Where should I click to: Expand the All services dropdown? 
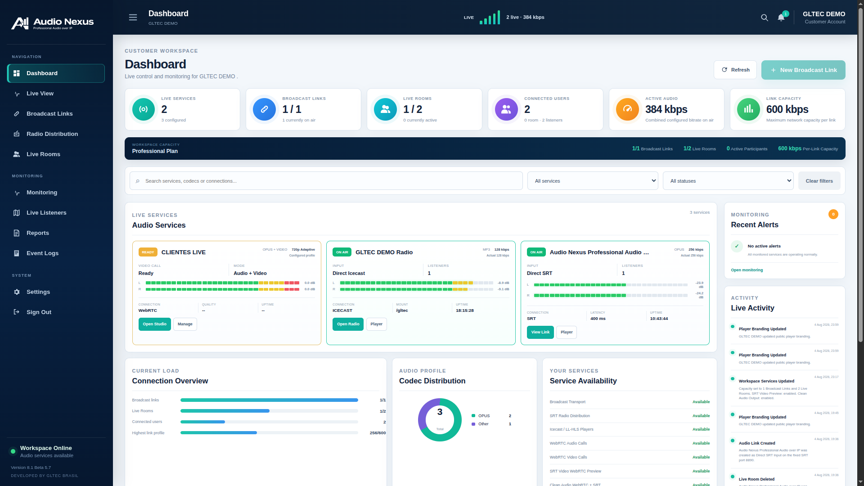(x=593, y=181)
